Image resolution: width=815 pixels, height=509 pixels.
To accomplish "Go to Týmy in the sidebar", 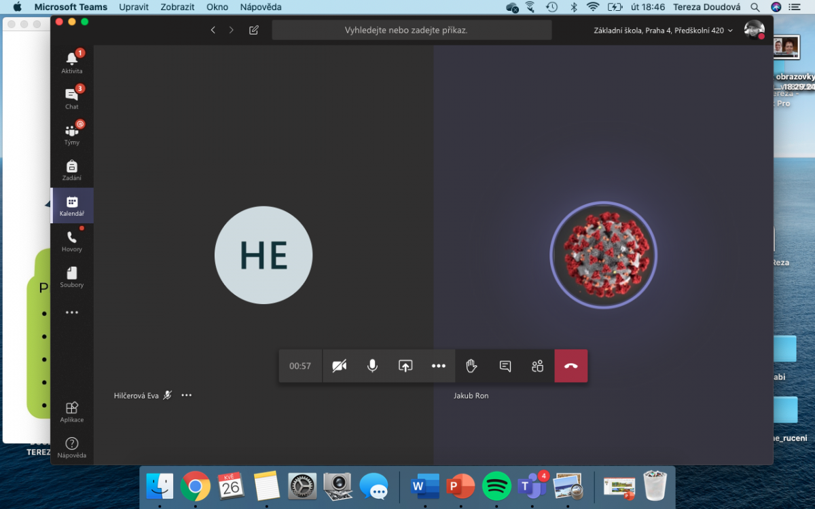I will tap(72, 134).
